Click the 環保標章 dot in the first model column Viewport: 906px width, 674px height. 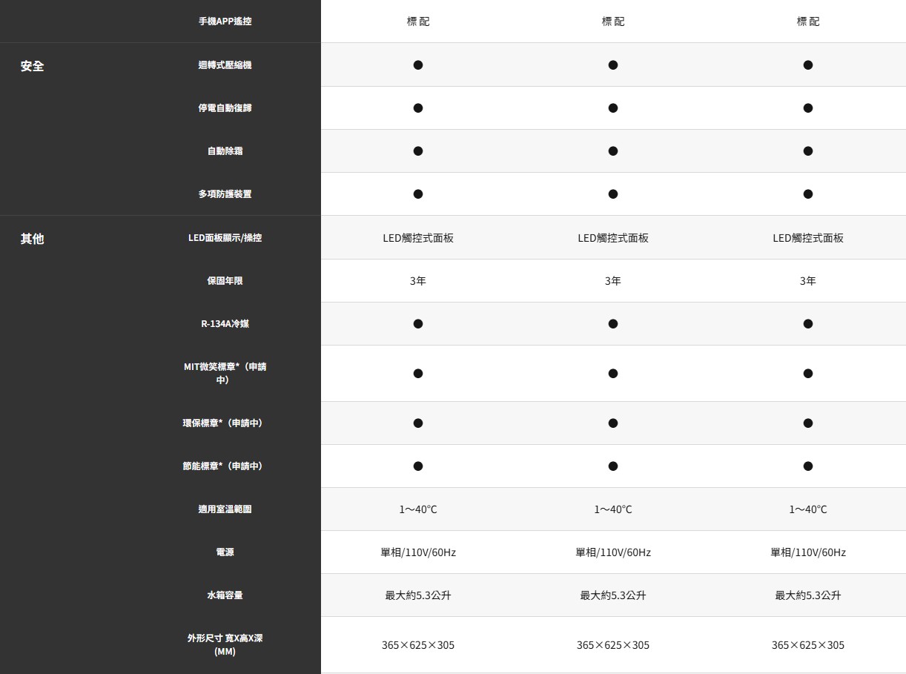pos(417,423)
